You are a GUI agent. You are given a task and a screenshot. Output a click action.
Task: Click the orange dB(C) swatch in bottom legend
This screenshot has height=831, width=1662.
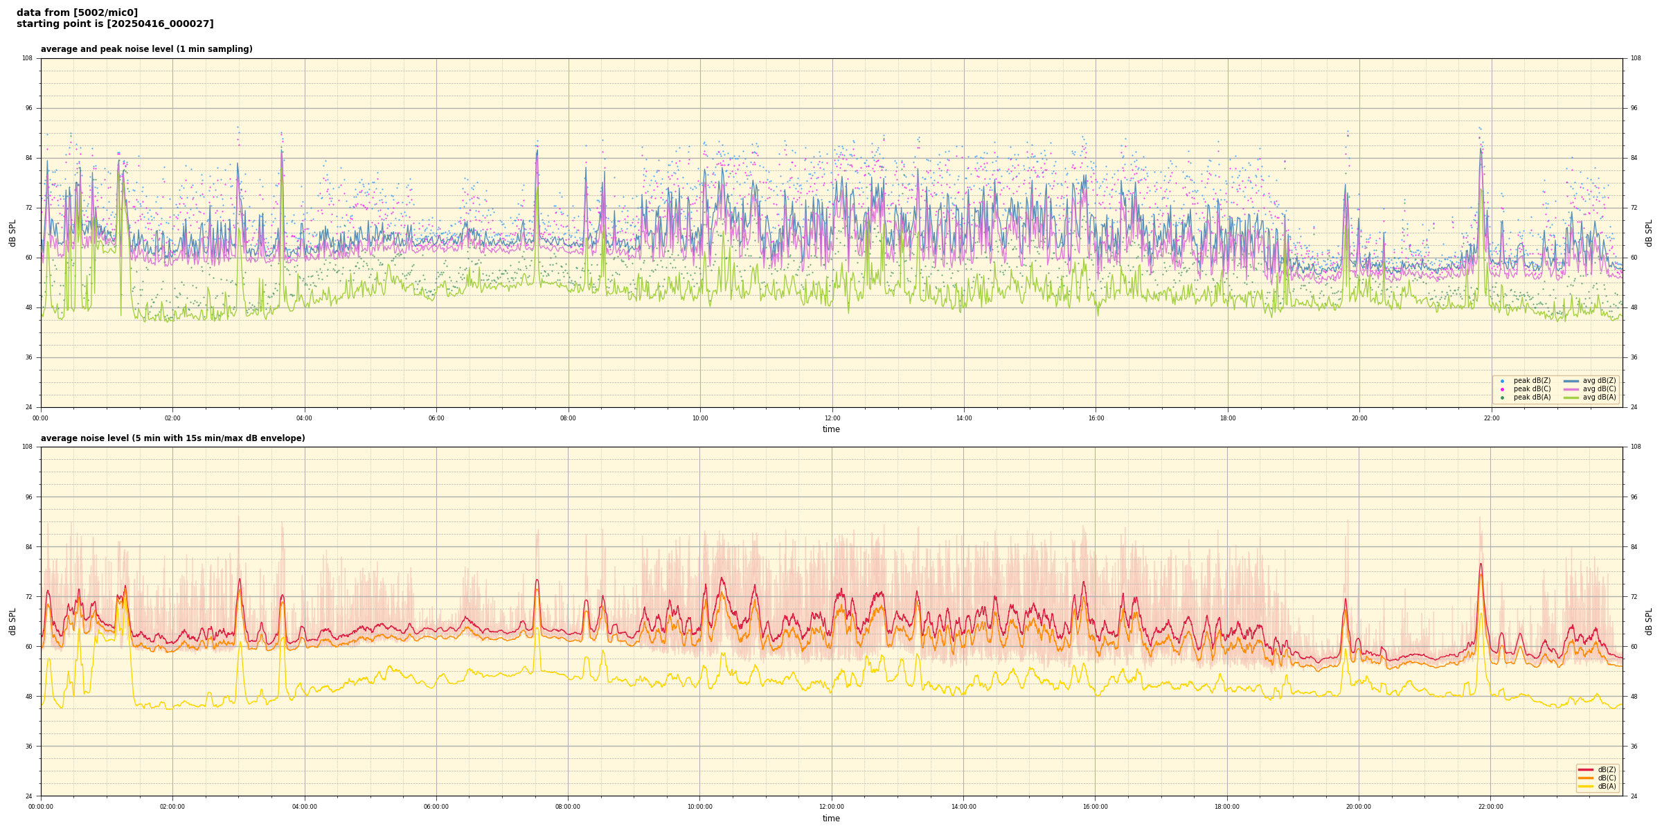coord(1586,778)
